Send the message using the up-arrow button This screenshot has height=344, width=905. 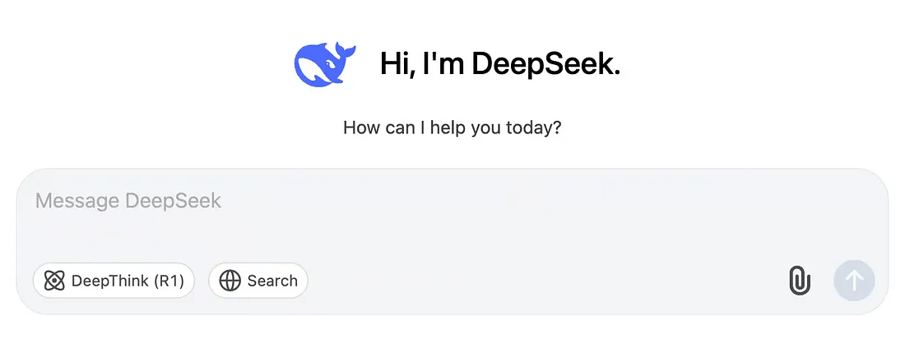(854, 281)
